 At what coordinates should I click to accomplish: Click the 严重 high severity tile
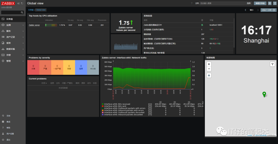45,67
